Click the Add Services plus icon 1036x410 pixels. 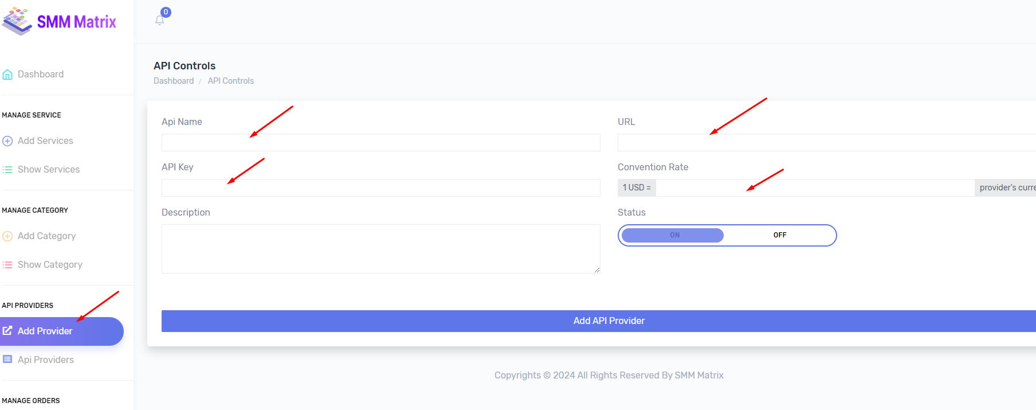tap(7, 141)
